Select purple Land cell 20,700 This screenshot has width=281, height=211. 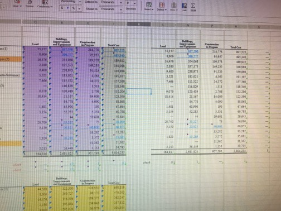click(36, 123)
